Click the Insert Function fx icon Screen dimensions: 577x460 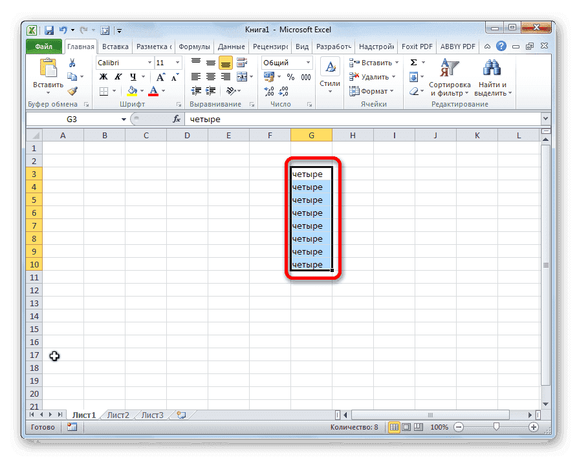pyautogui.click(x=177, y=119)
